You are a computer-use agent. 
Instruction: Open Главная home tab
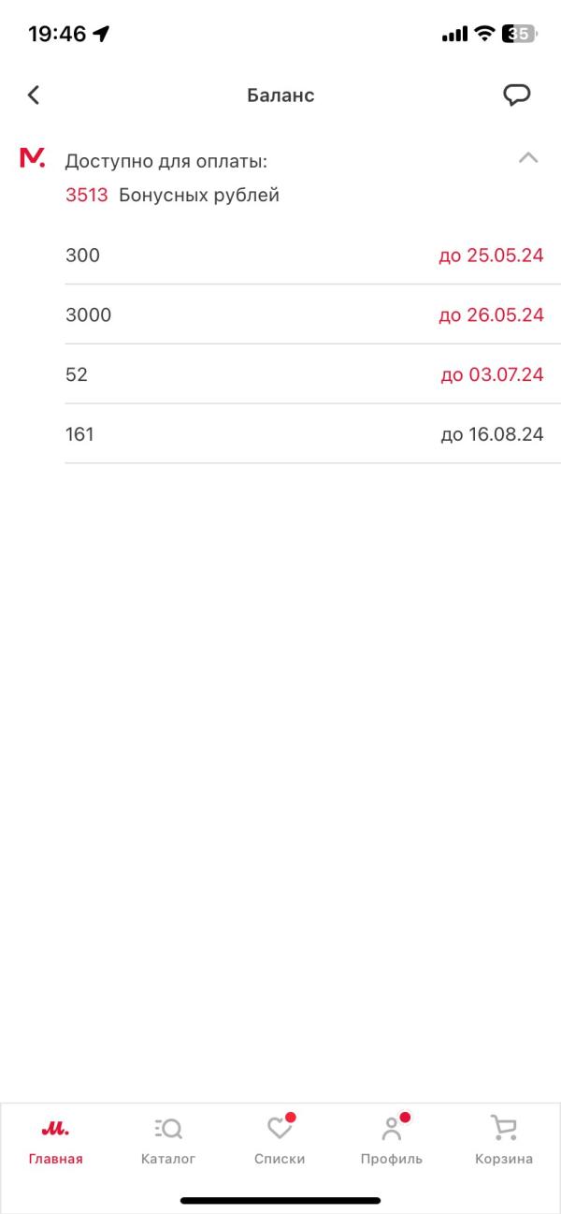click(x=55, y=1140)
